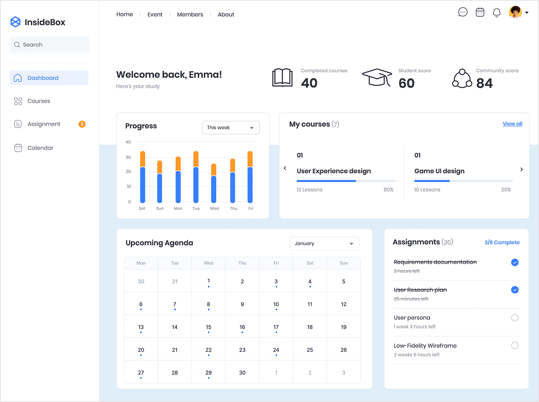Open the calendar icon in the header

click(x=480, y=12)
